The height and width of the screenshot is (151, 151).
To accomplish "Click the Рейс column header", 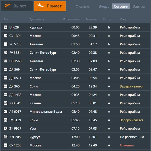I will 6,19.
